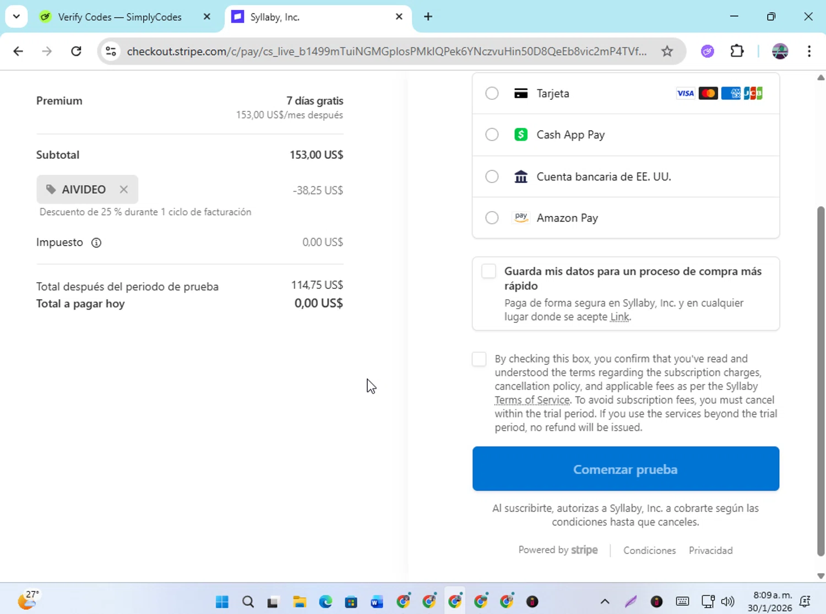Screen dimensions: 826x614
Task: Click the page vertical scrollbar thumb
Action: (x=821, y=380)
